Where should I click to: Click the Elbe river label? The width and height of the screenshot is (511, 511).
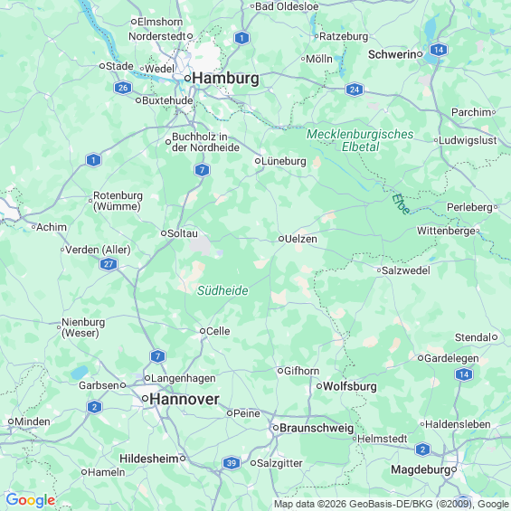pos(402,204)
